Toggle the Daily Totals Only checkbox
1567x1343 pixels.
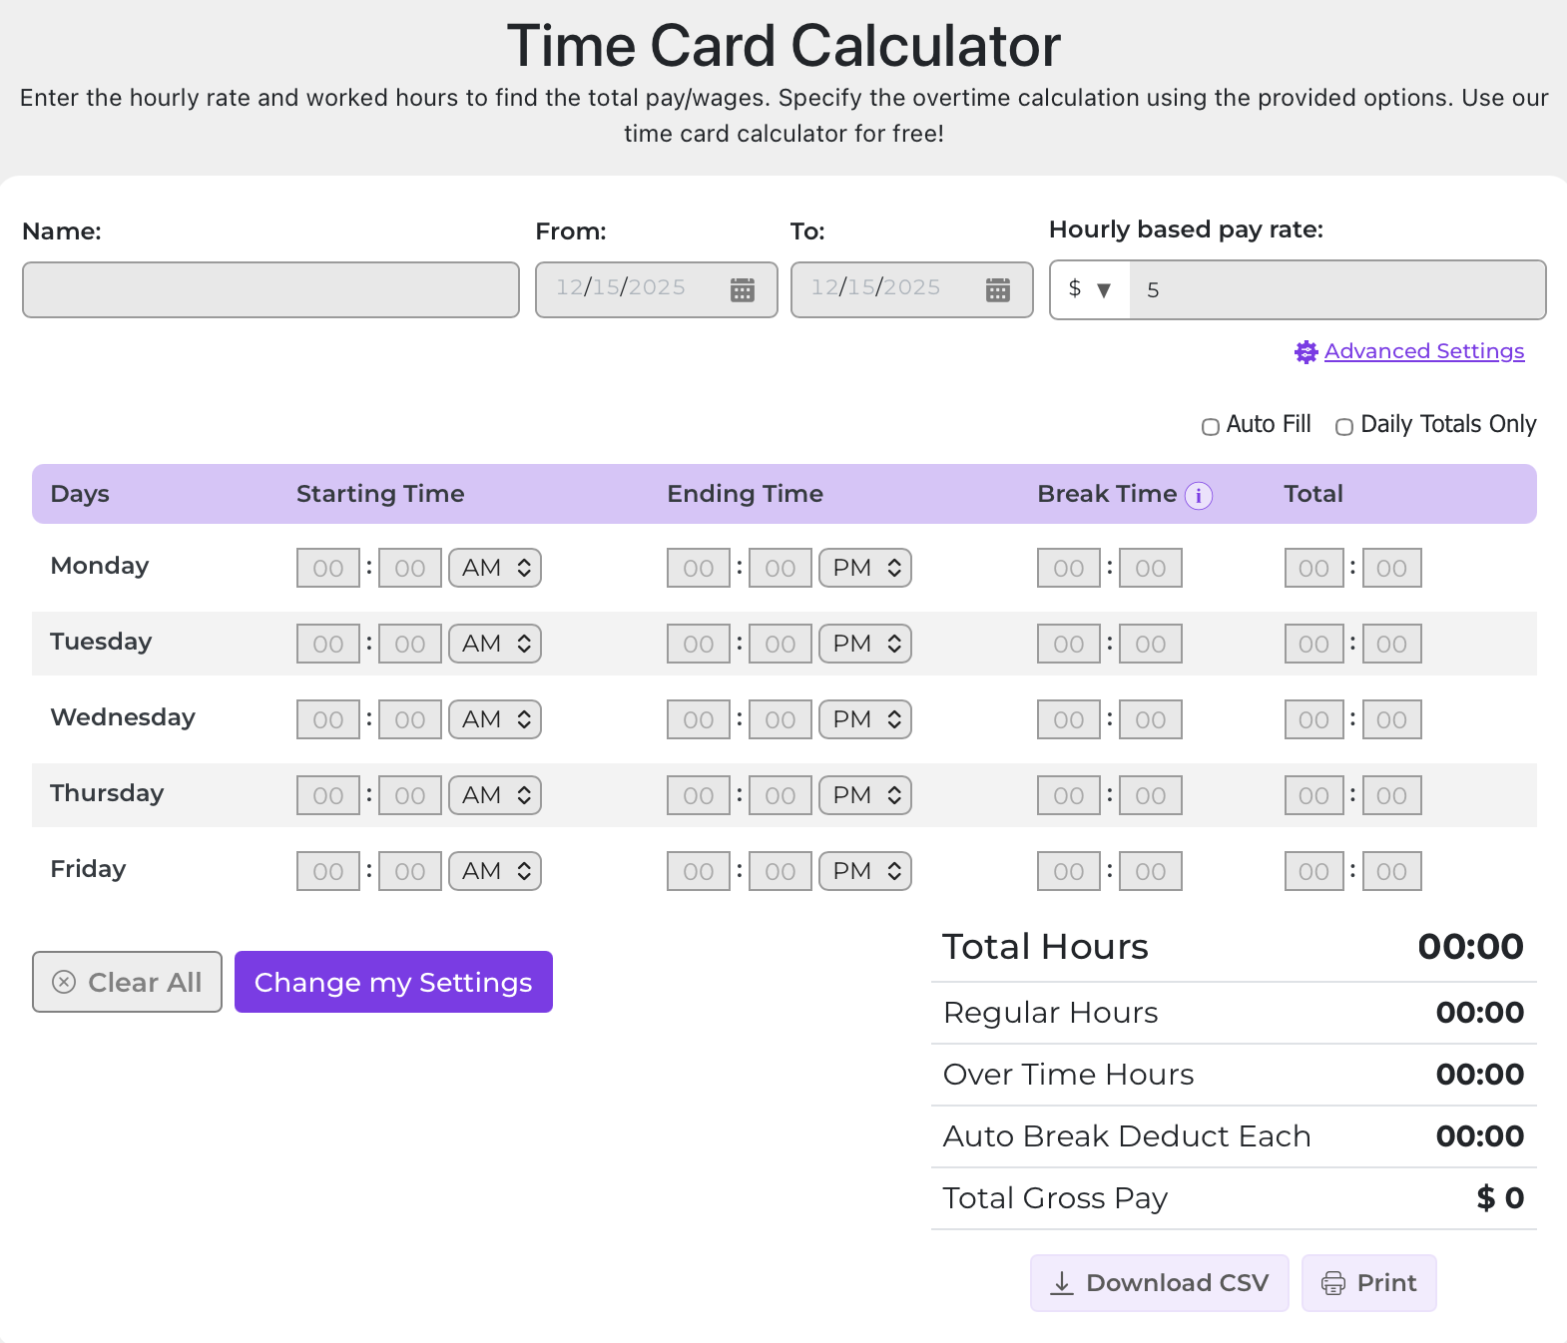[1344, 427]
